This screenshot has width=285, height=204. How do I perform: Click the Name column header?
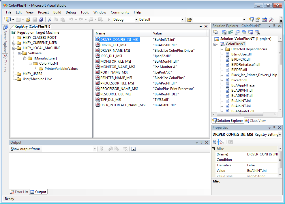pyautogui.click(x=123, y=33)
